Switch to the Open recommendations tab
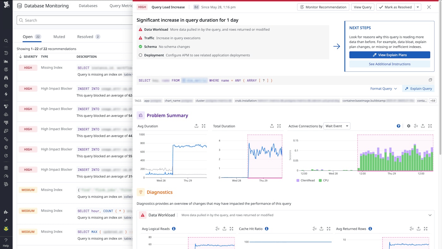 point(32,37)
